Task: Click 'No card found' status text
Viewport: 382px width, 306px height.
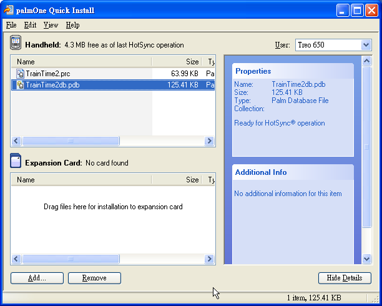Action: [x=107, y=163]
